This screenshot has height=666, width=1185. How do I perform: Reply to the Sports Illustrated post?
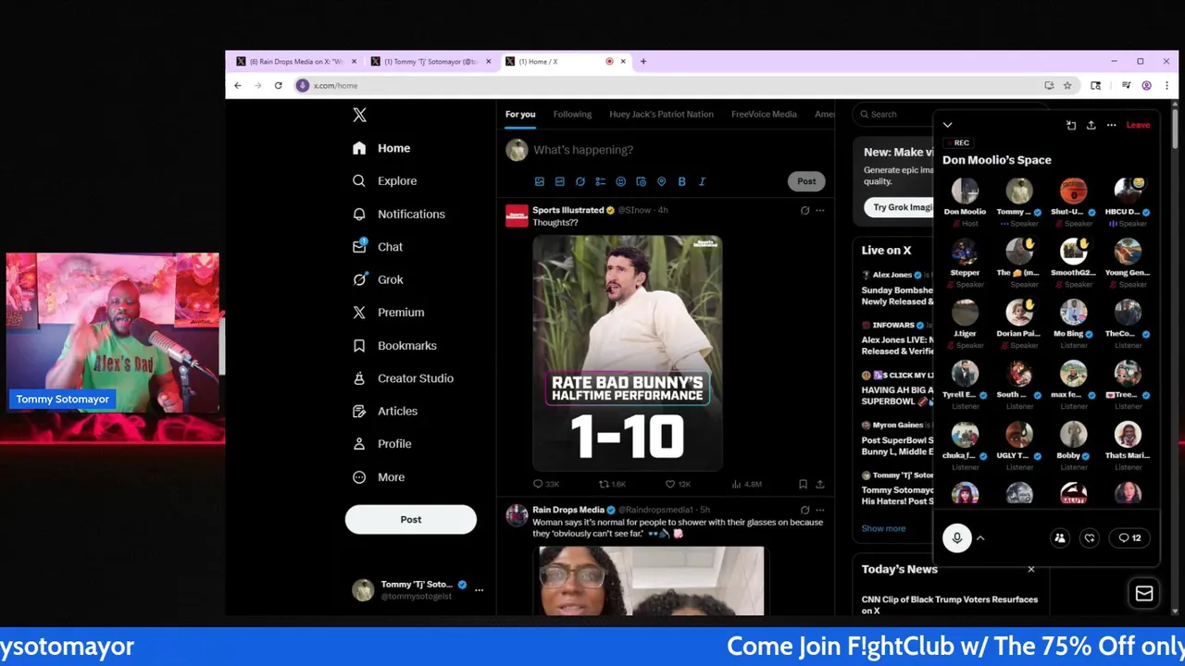545,484
